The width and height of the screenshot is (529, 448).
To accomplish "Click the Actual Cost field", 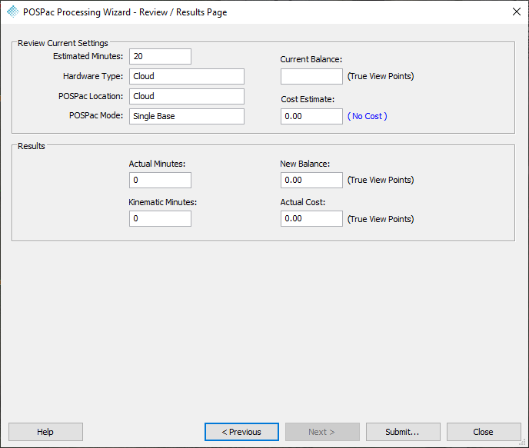I will coord(311,219).
